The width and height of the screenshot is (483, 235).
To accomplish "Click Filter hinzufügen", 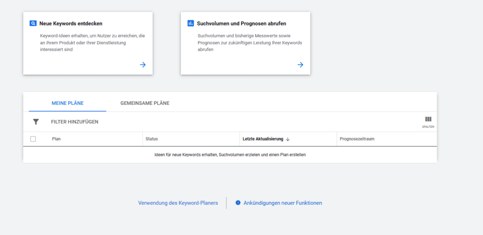I will [x=75, y=122].
